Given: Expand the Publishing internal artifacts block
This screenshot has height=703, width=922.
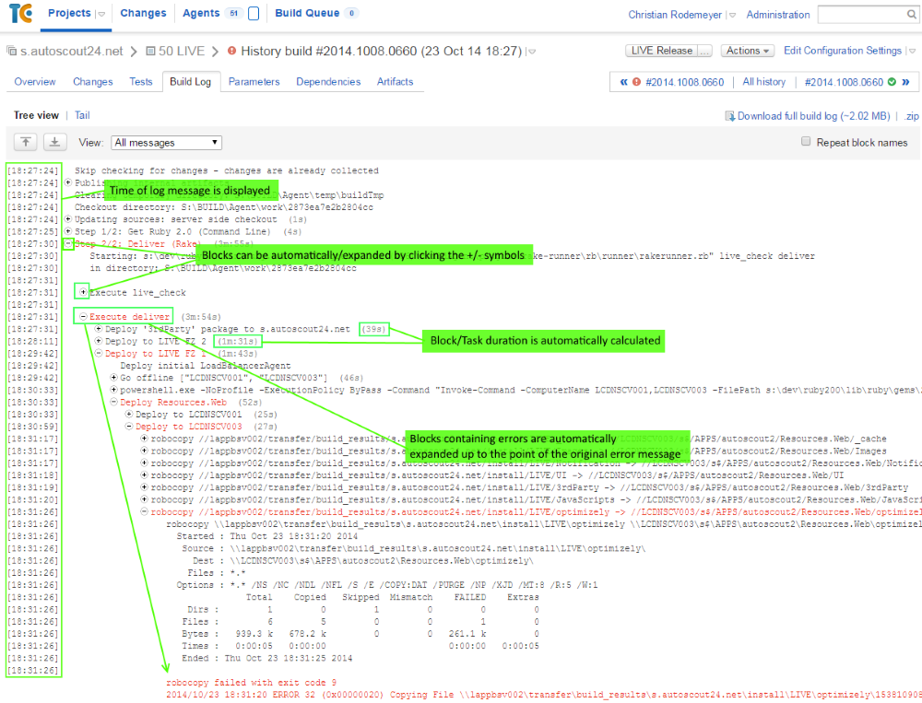Looking at the screenshot, I should point(68,182).
